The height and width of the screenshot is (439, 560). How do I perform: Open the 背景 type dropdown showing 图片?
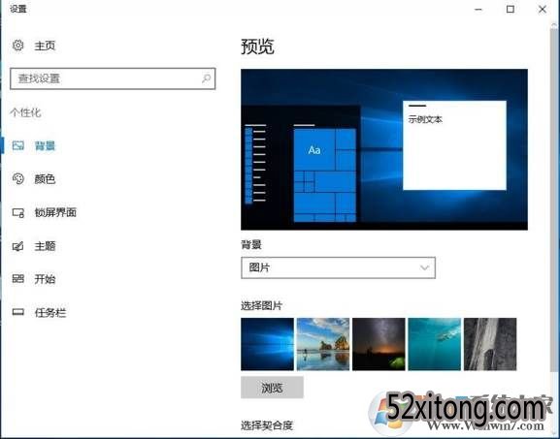(338, 267)
